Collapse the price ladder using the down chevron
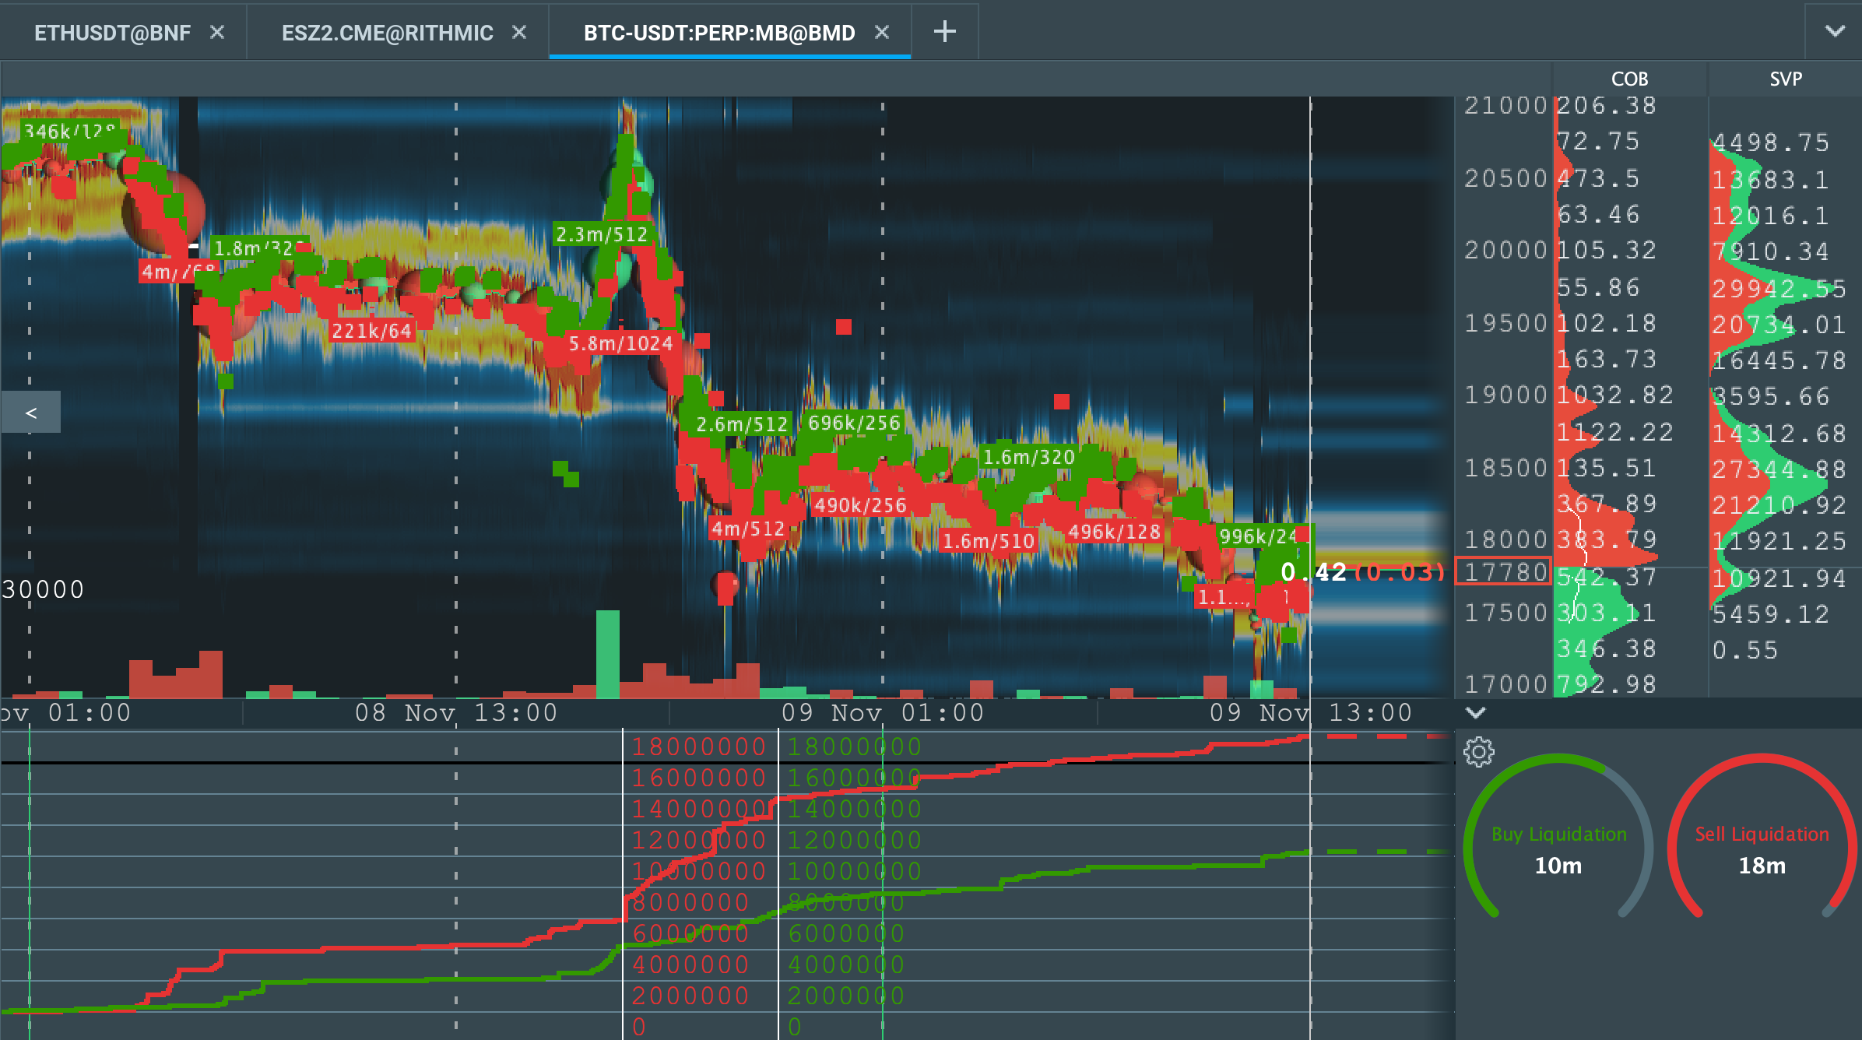 (1475, 713)
